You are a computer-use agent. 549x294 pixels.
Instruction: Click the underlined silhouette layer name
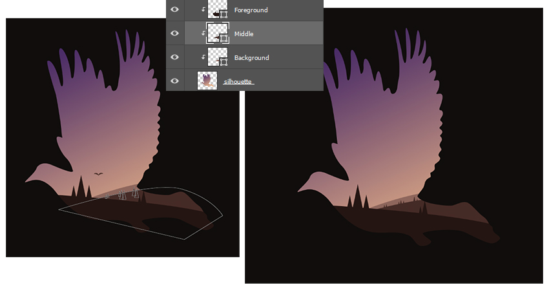[x=238, y=82]
